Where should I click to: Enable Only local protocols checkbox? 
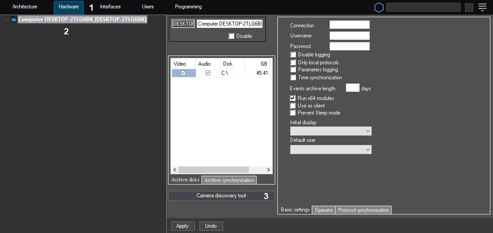tap(293, 63)
